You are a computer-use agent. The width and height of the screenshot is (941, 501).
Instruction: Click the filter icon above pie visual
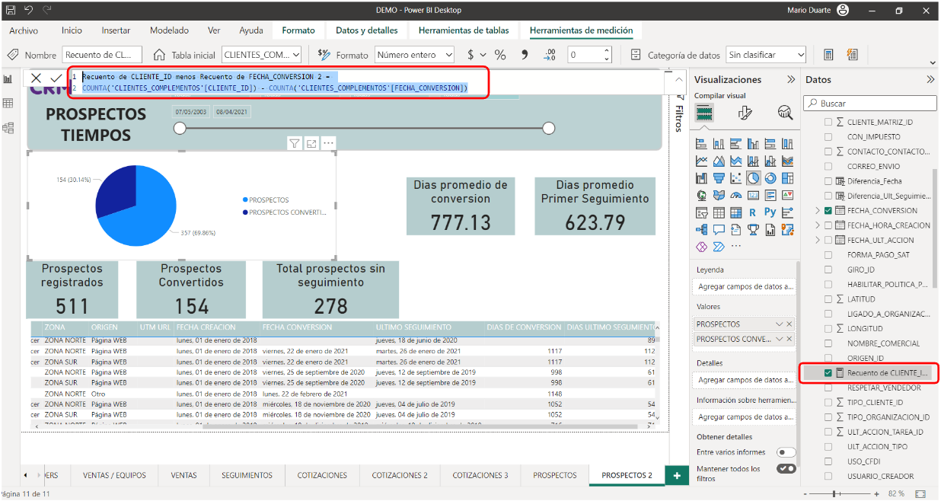pyautogui.click(x=294, y=143)
